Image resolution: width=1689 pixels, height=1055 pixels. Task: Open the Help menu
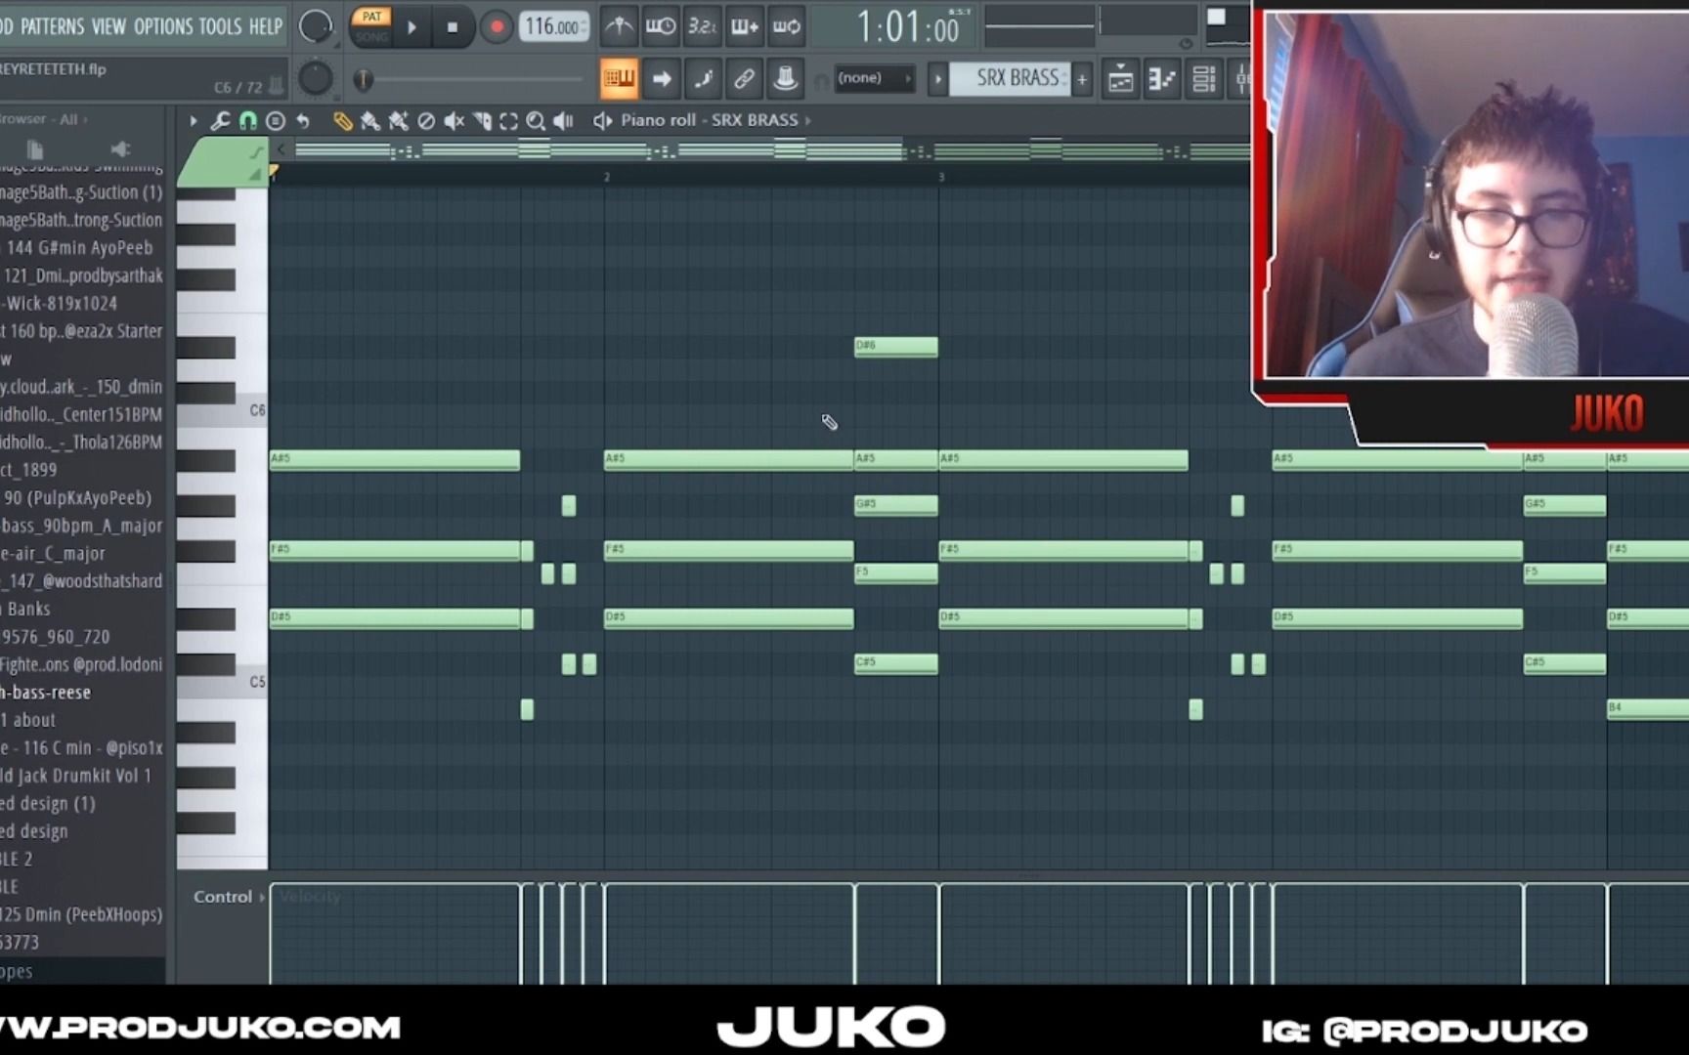(x=265, y=26)
